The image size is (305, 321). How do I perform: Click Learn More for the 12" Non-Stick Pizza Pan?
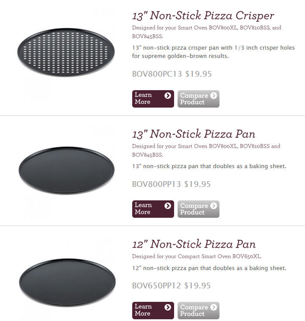point(153,311)
